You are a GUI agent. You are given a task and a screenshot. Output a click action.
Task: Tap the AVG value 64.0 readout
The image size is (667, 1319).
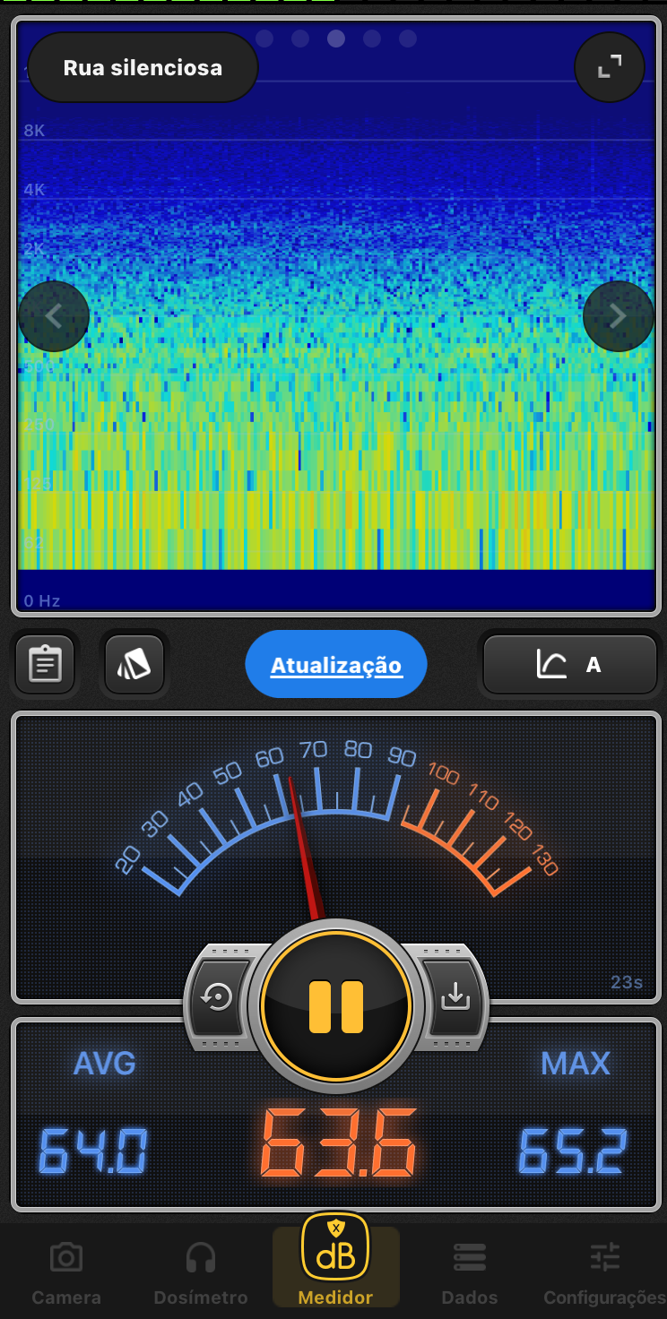(x=93, y=1151)
